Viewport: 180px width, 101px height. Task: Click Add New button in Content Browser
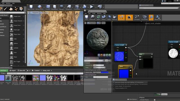pyautogui.click(x=4, y=70)
